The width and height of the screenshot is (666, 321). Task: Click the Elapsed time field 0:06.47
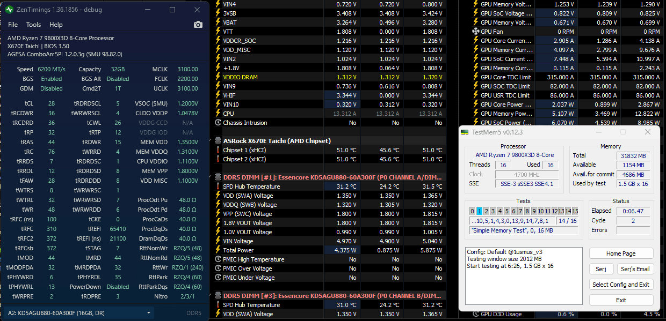tap(633, 211)
